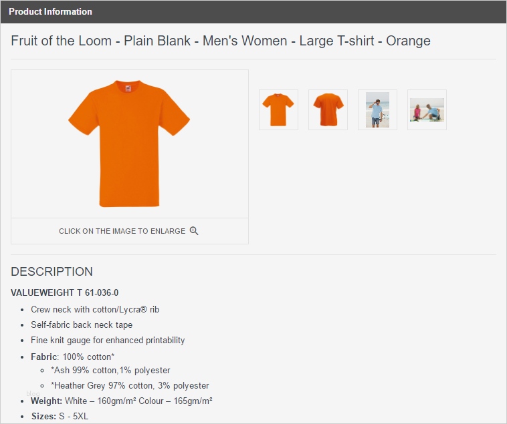Click the bold Sizes label
This screenshot has height=424, width=507.
coord(43,416)
